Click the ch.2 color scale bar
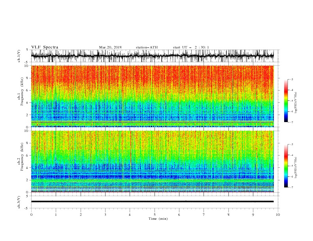Viewport: 313px width, 241px height. pos(286,166)
